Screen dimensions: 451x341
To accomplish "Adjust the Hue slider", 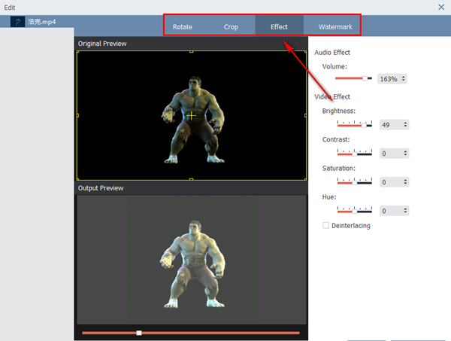I will click(x=355, y=211).
